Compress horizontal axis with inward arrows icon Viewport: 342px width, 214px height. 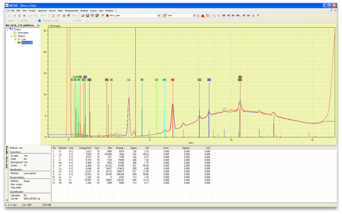[248, 15]
